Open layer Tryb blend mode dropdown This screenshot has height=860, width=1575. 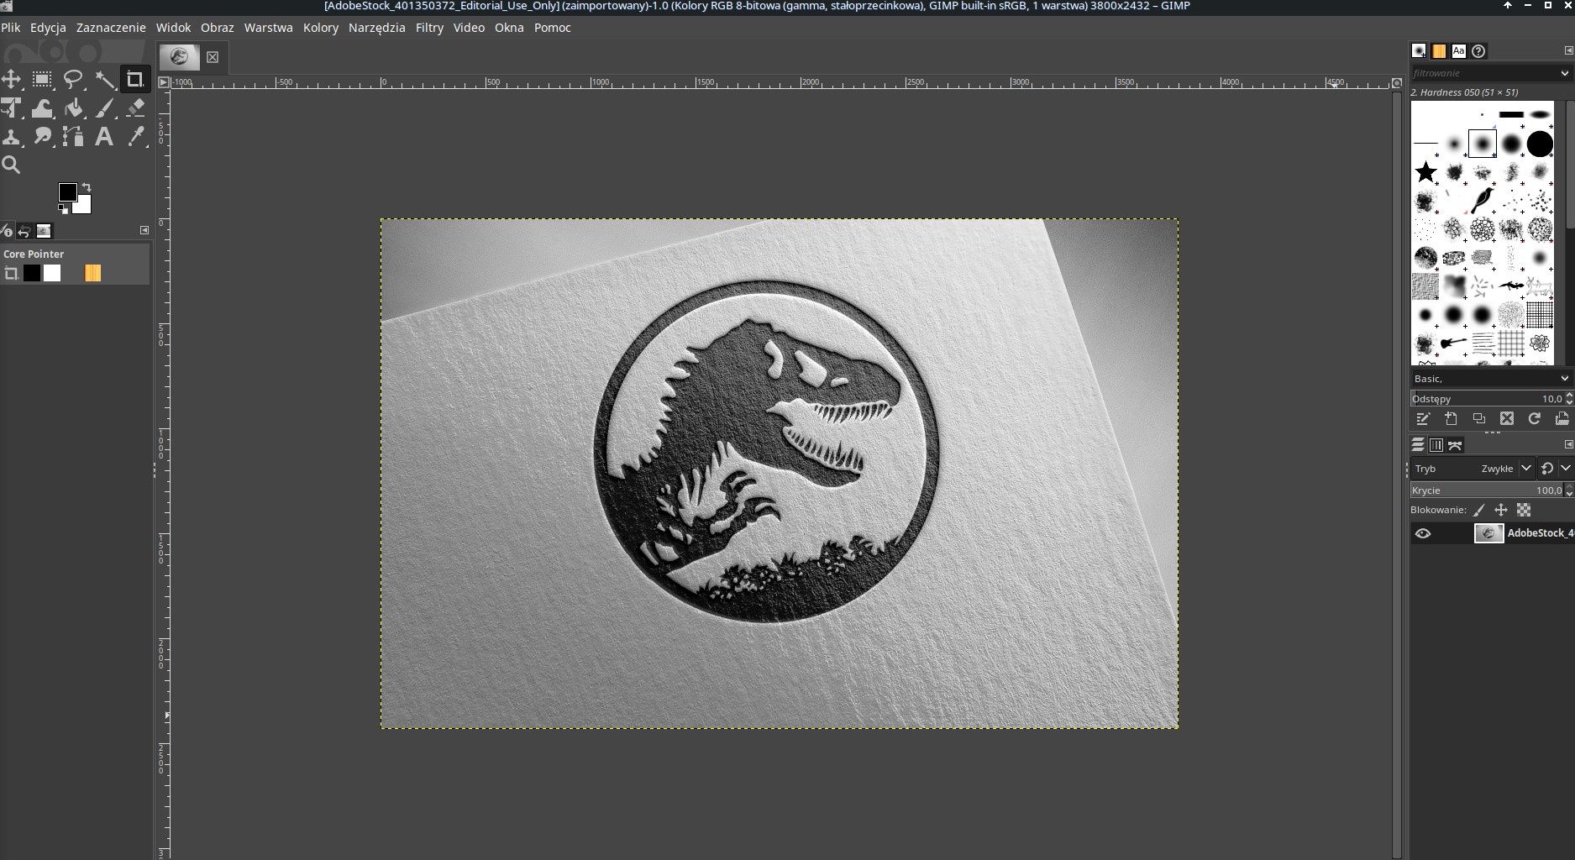coord(1474,469)
